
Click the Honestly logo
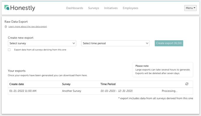[20, 8]
